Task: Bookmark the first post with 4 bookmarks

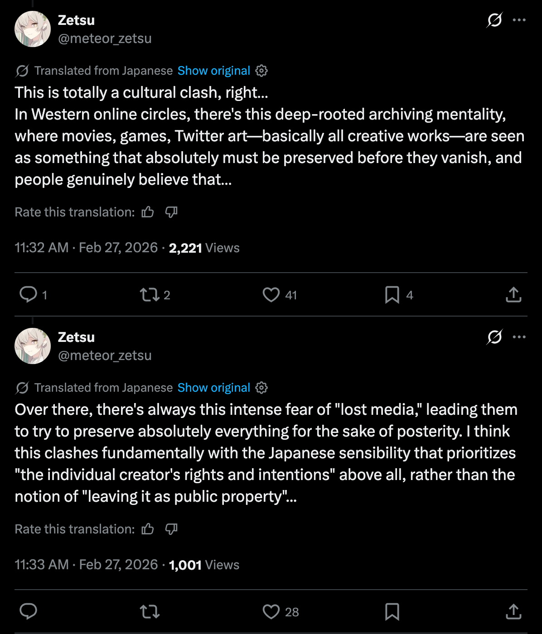Action: [x=392, y=295]
